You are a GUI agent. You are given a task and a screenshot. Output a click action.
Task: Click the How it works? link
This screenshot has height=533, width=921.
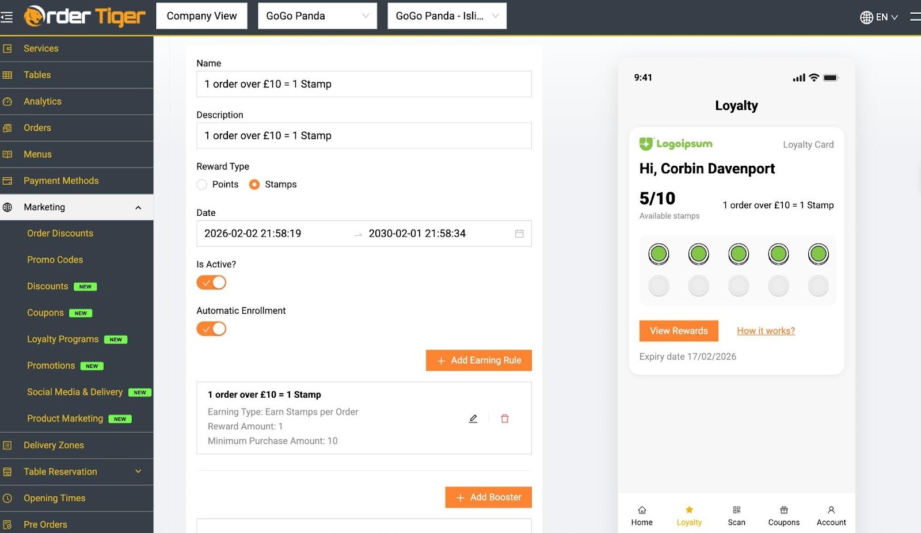point(766,331)
